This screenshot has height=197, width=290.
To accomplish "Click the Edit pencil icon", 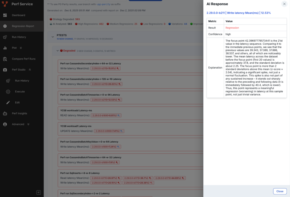I will [x=8, y=102].
